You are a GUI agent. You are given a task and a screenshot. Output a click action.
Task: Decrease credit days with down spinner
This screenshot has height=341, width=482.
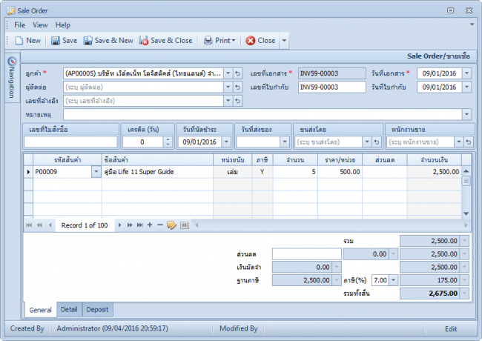[168, 145]
